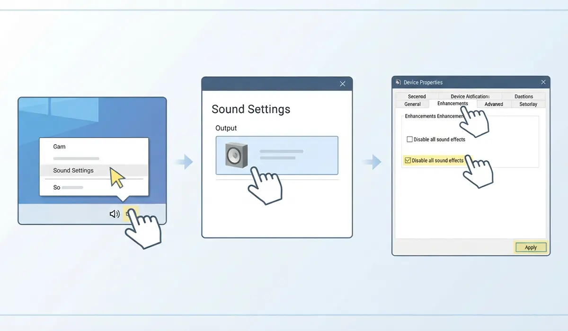Select the Device Aiofication tab
Viewport: 568px width, 331px height.
[470, 96]
